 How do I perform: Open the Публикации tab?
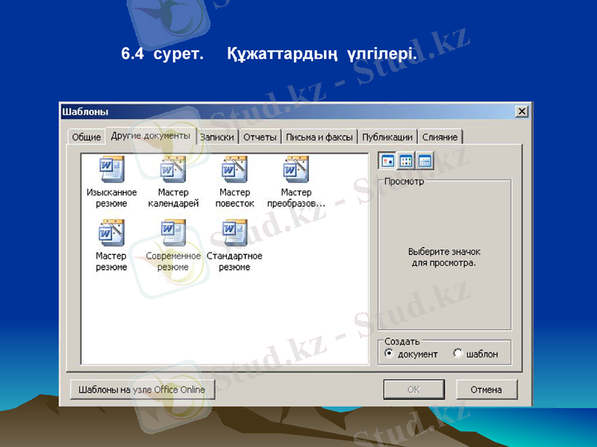[x=387, y=138]
